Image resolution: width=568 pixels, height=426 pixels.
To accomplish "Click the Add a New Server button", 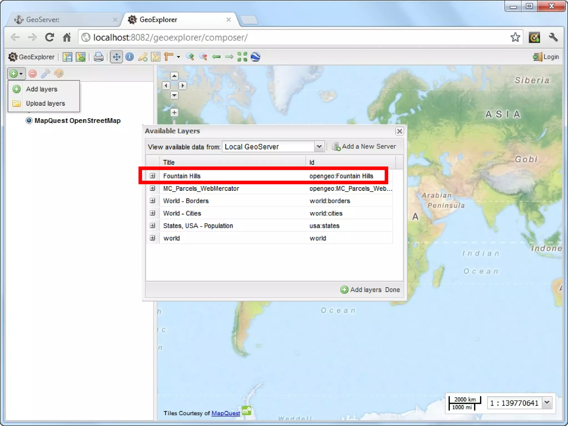I will pyautogui.click(x=364, y=146).
